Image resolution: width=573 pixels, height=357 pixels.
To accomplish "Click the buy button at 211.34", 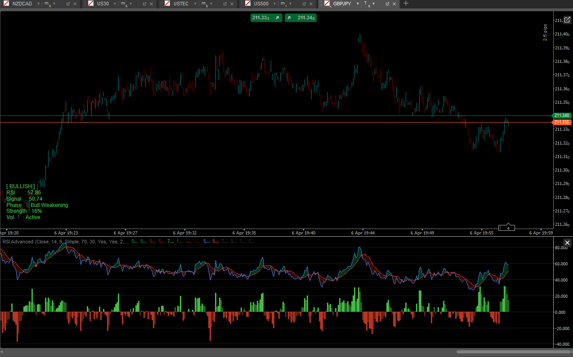I will (300, 18).
